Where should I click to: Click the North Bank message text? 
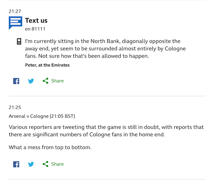point(105,49)
